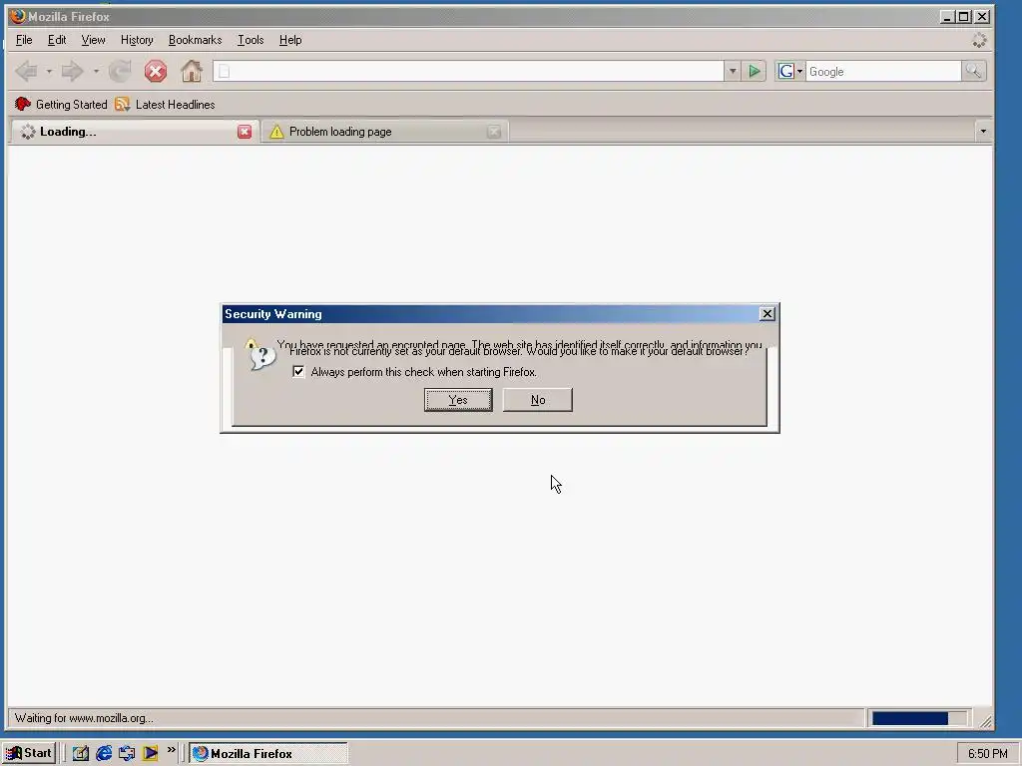Viewport: 1022px width, 766px height.
Task: Switch to Problem loading page tab
Action: point(384,132)
